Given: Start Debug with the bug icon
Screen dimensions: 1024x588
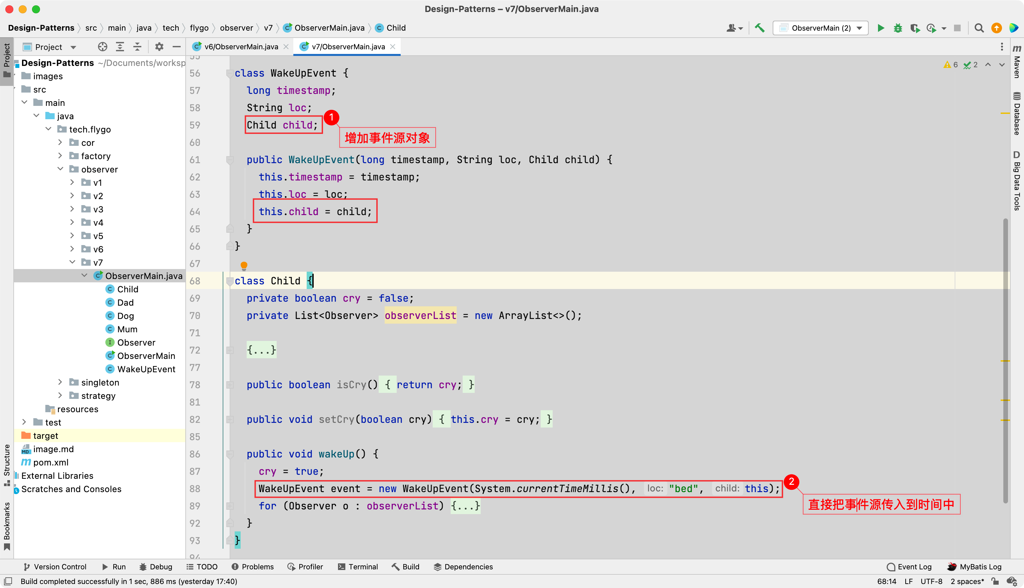Looking at the screenshot, I should point(897,28).
